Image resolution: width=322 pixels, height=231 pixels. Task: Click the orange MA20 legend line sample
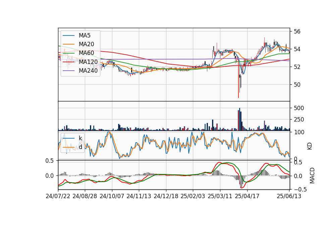click(68, 44)
